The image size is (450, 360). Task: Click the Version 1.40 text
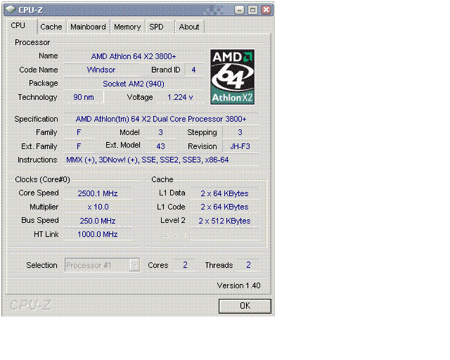pos(239,285)
